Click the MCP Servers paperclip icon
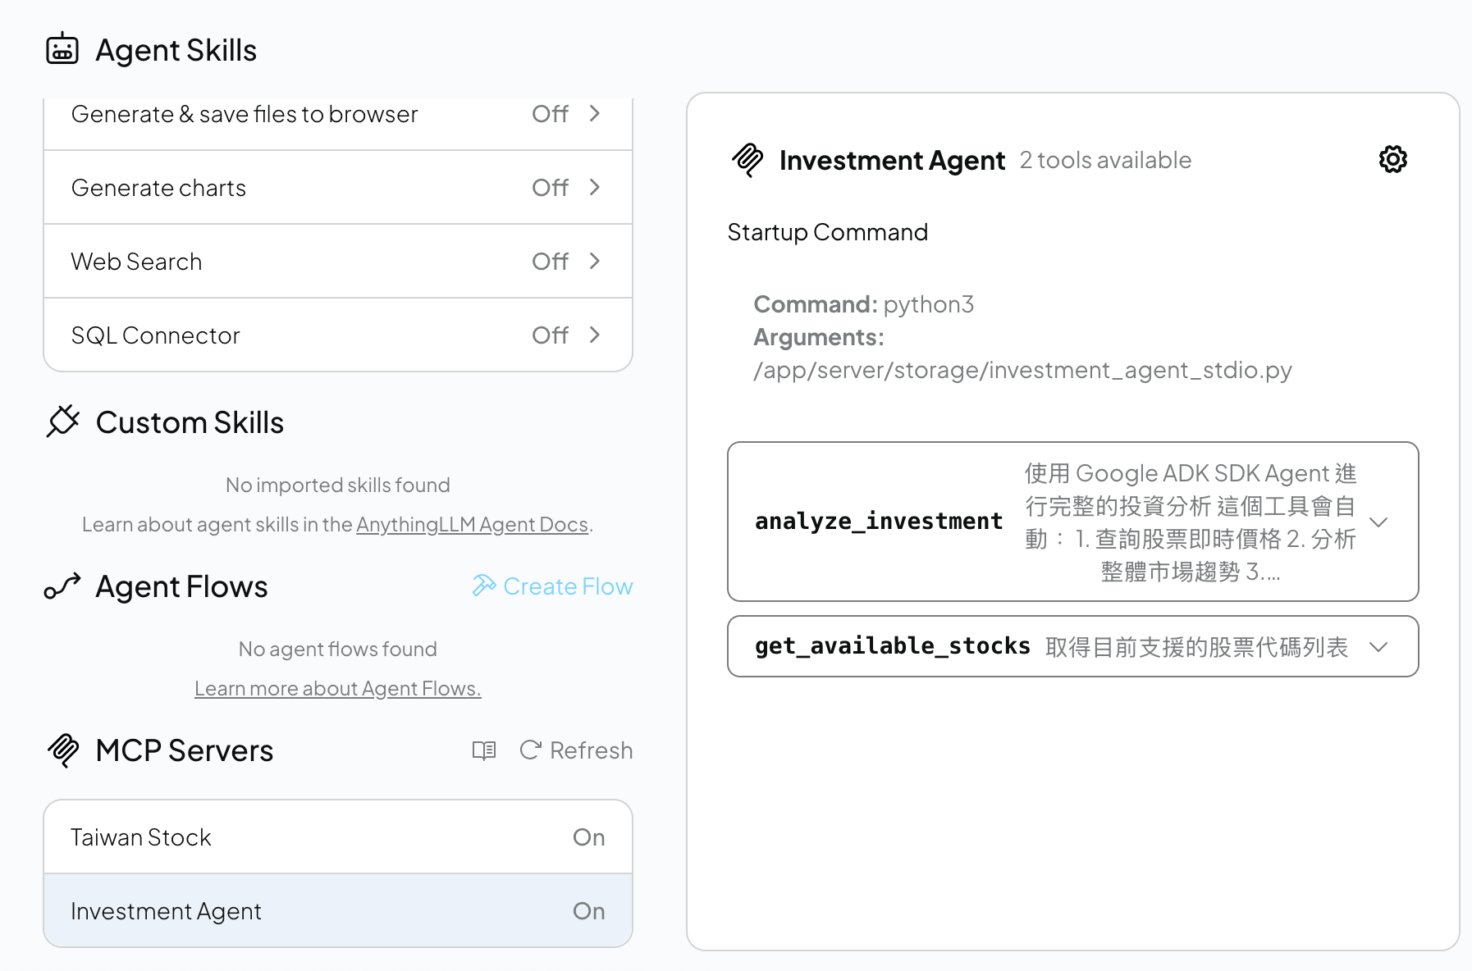Screen dimensions: 1472x971 (62, 749)
